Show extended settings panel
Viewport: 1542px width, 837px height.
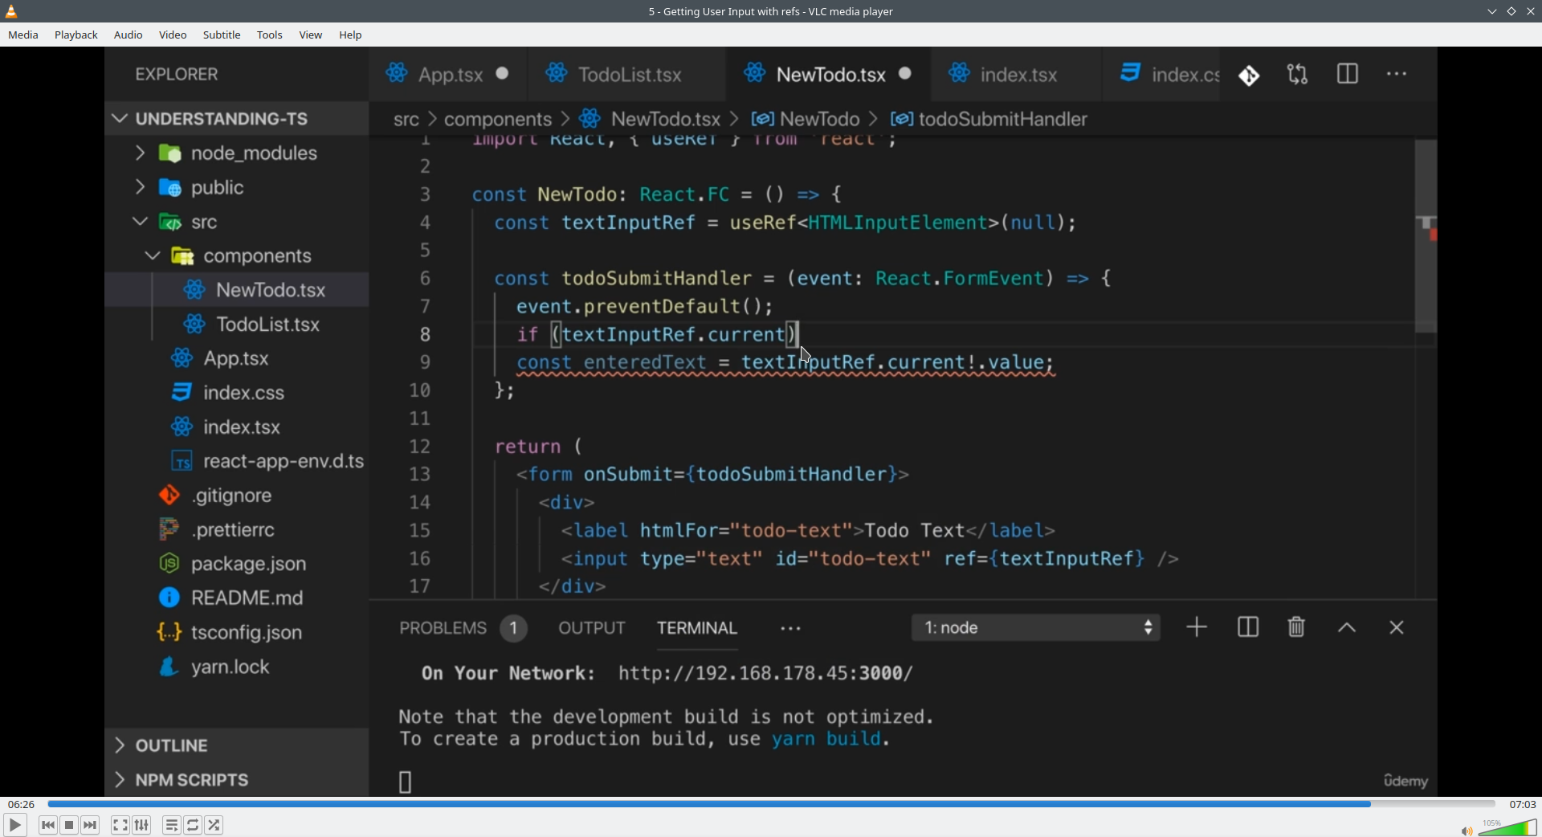click(142, 825)
